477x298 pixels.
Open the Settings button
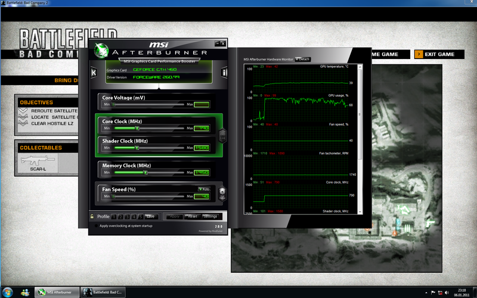coord(210,216)
